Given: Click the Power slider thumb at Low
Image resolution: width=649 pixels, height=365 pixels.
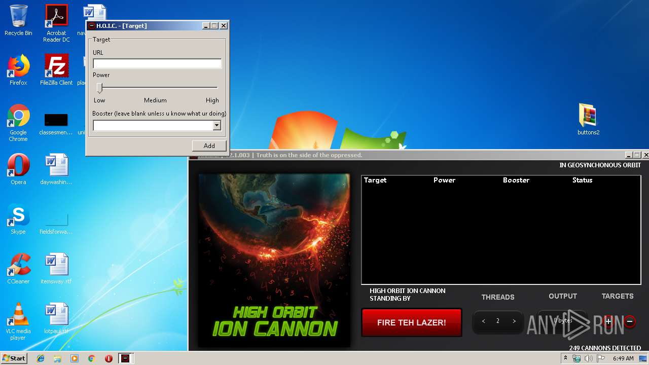Looking at the screenshot, I should coord(100,88).
